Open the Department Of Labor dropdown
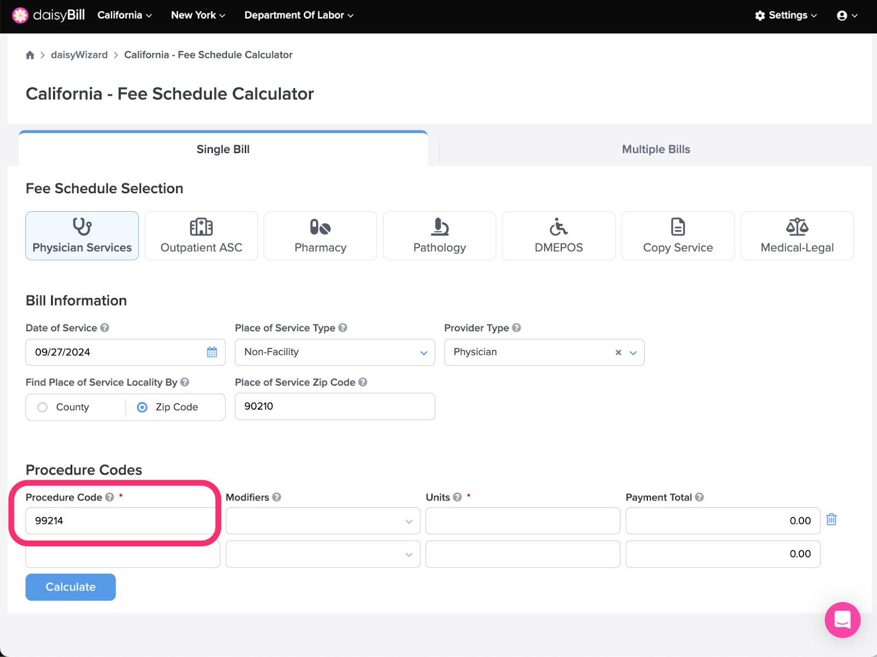Screen dimensions: 877x657 click(x=299, y=15)
